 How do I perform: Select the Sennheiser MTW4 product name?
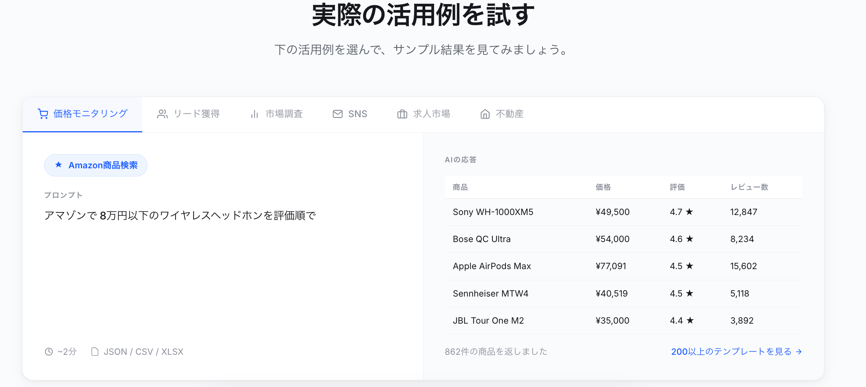coord(490,294)
